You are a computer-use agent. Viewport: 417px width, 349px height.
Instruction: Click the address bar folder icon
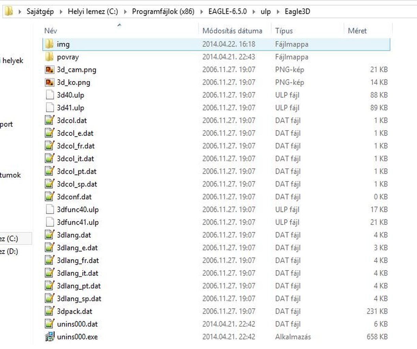[x=9, y=11]
